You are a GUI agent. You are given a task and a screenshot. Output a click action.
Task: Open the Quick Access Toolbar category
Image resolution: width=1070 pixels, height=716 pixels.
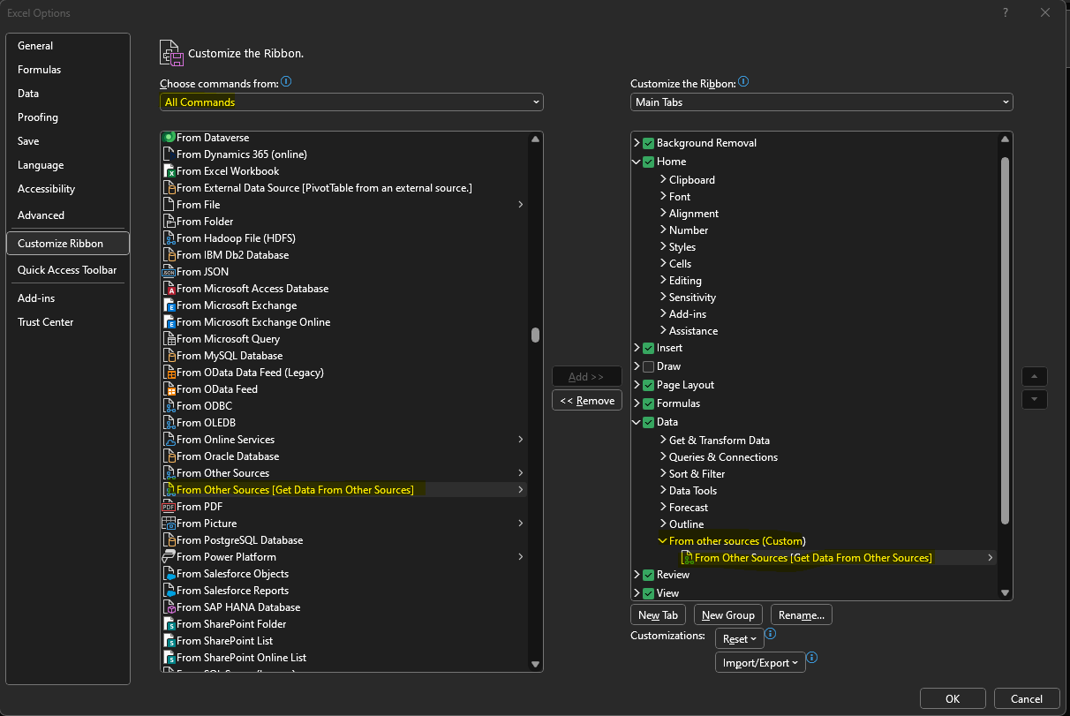point(67,270)
